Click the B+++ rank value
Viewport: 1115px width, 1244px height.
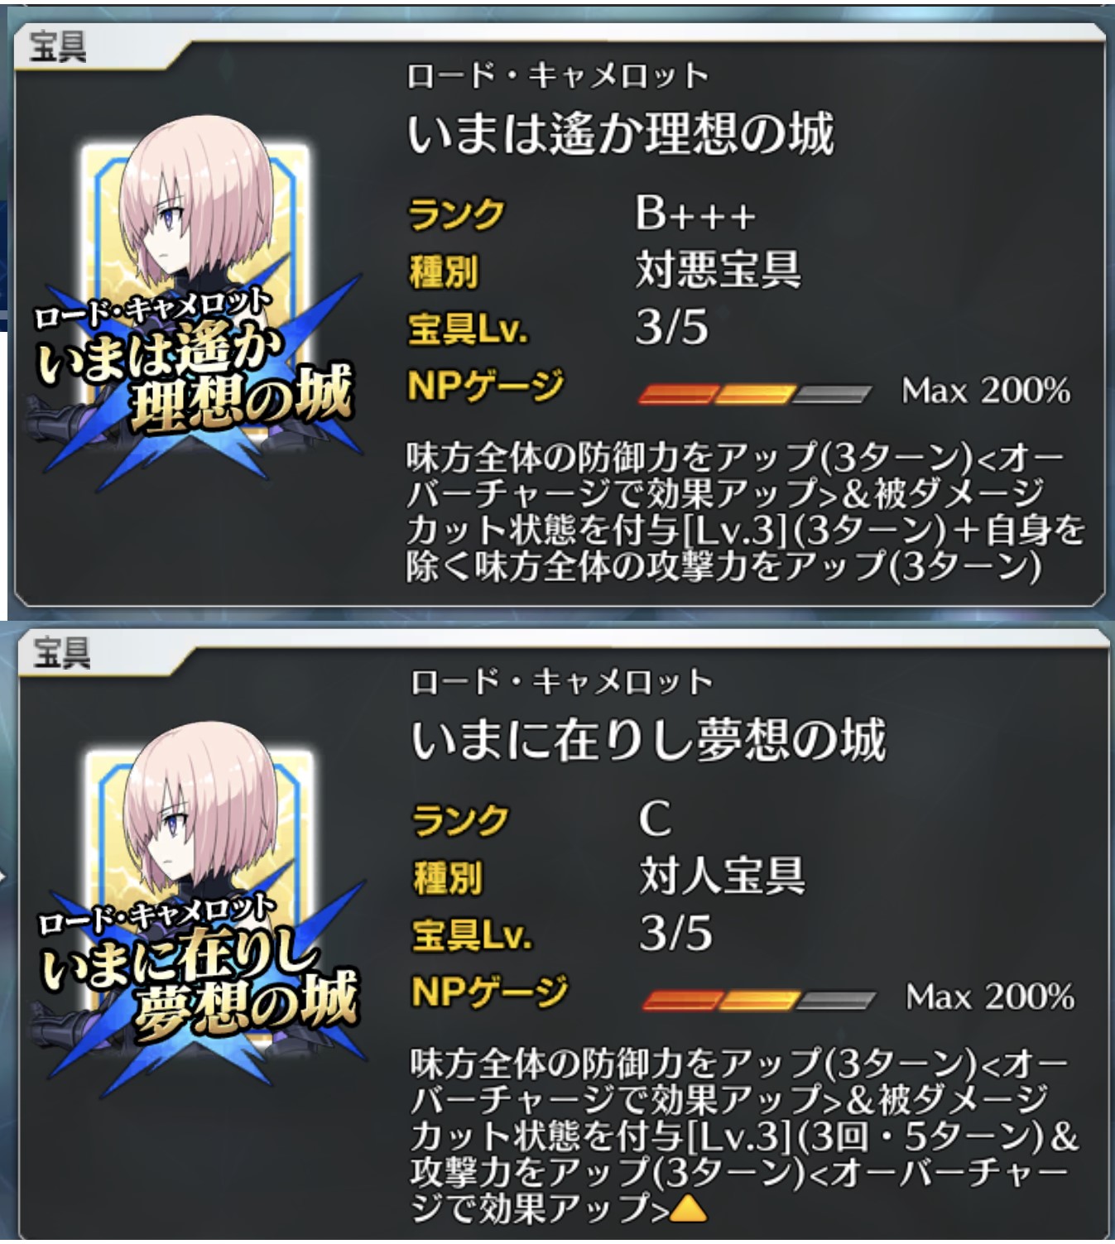tap(695, 214)
